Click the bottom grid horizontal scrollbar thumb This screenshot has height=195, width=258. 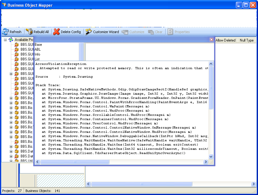coord(142,184)
